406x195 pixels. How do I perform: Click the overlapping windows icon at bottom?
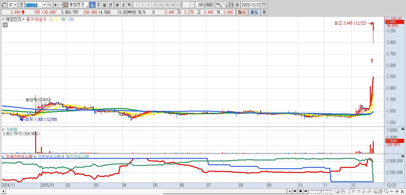(342, 191)
